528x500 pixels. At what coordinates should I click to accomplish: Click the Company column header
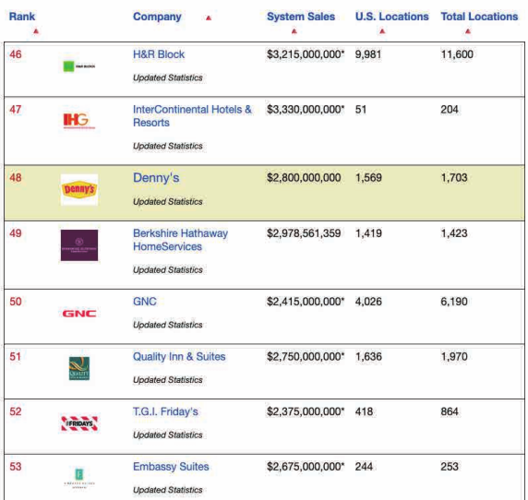click(157, 17)
